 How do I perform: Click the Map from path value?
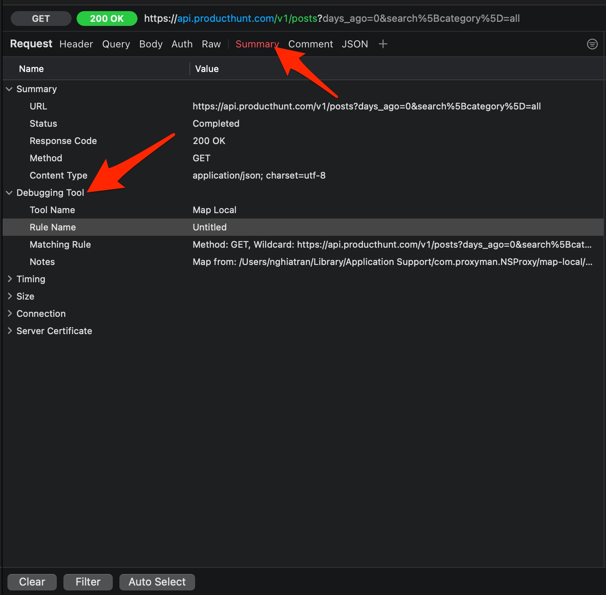393,262
